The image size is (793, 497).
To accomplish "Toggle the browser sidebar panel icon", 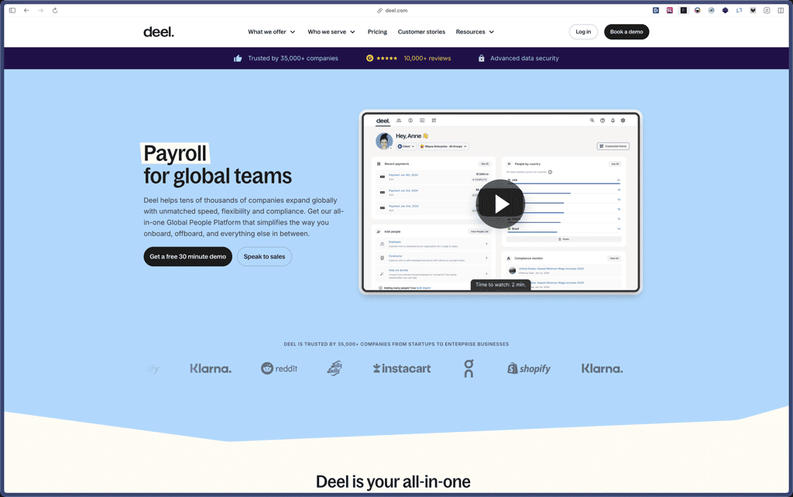I will 12,10.
